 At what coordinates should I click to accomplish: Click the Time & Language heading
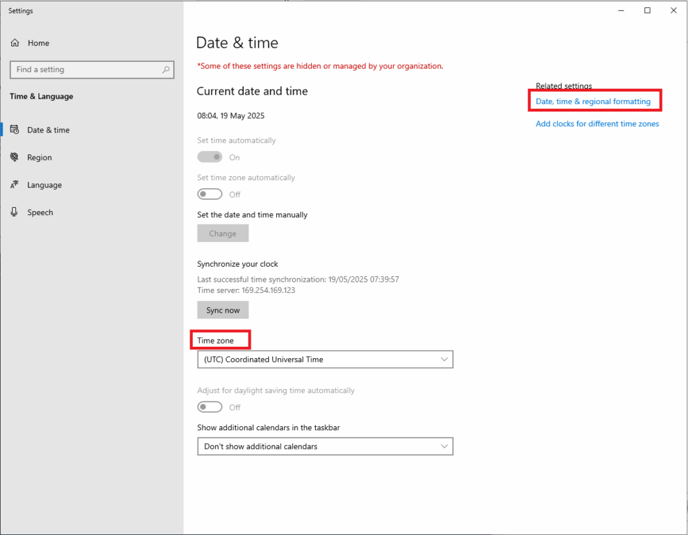[x=41, y=96]
